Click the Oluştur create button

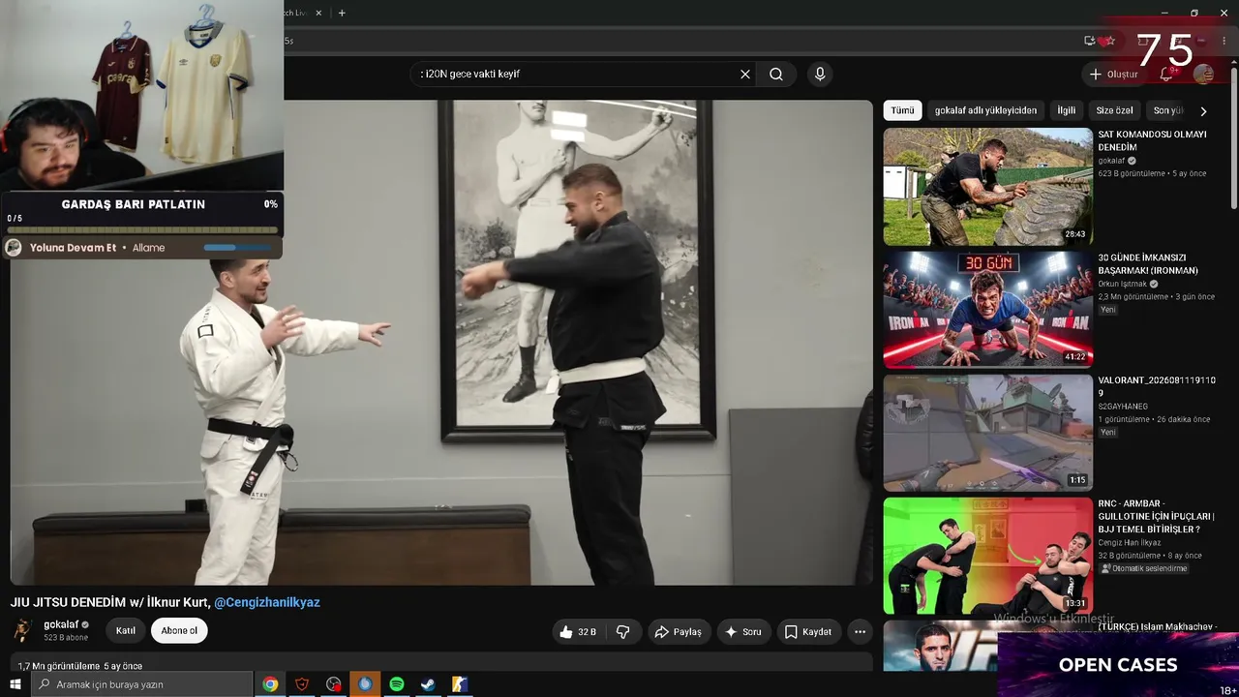click(1113, 75)
